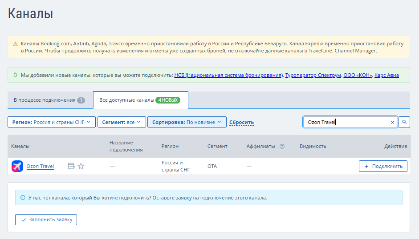Click the Название подключения column header
This screenshot has height=239, width=419.
126,146
